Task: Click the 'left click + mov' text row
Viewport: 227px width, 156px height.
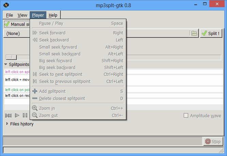Action: tap(17, 80)
